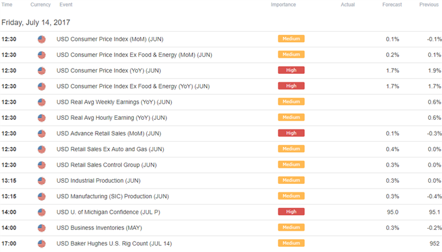Click the Importance column header
Image resolution: width=442 pixels, height=252 pixels.
(283, 5)
